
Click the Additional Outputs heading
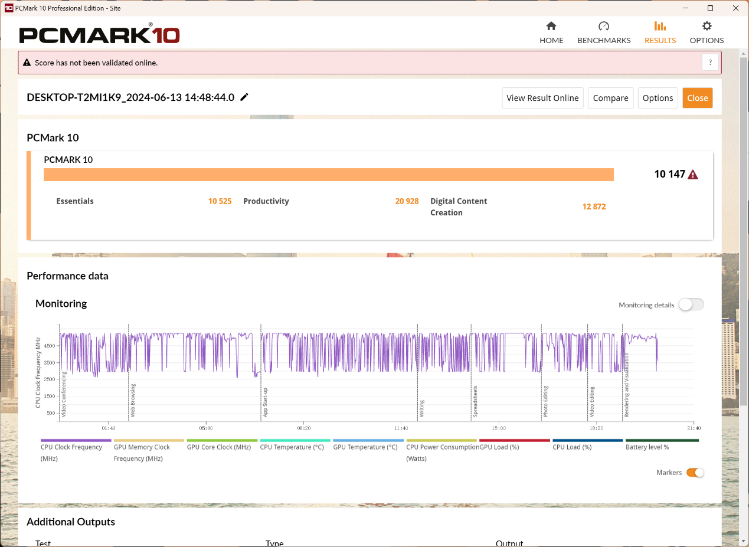[71, 522]
